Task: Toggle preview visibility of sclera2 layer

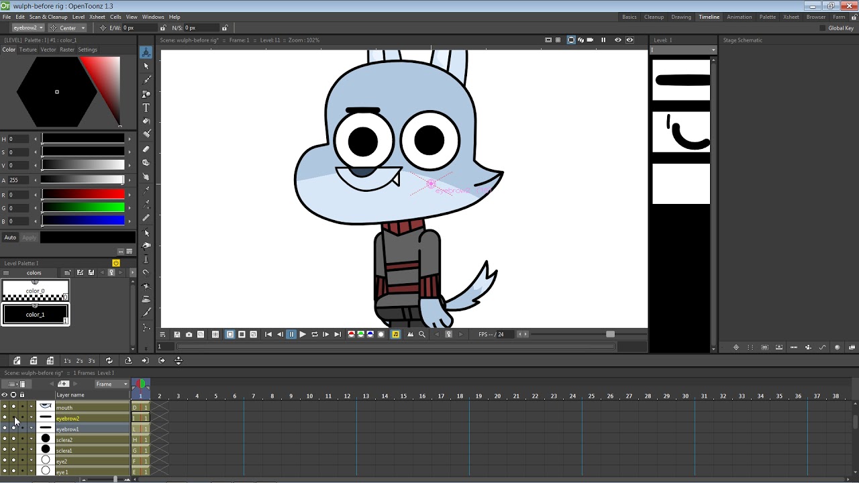Action: click(x=5, y=439)
